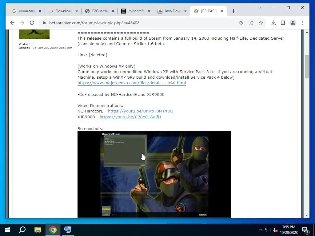315x236 pixels.
Task: Expand the tab search chevron
Action: click(260, 8)
